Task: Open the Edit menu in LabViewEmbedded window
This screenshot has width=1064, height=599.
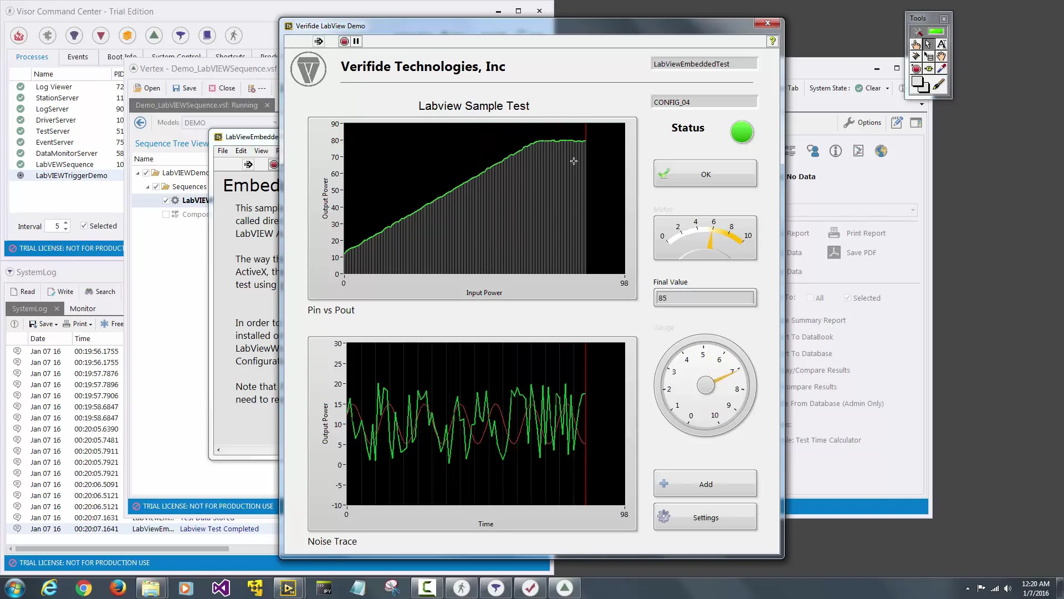Action: point(241,150)
